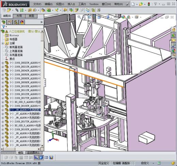177x166 pixels.
Task: Switch to the 布局 tab
Action: click(19, 16)
